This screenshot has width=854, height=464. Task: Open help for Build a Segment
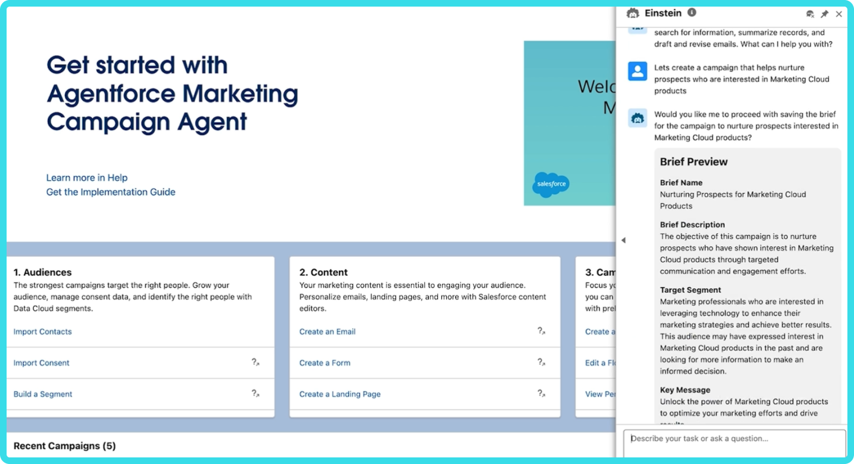pyautogui.click(x=255, y=393)
